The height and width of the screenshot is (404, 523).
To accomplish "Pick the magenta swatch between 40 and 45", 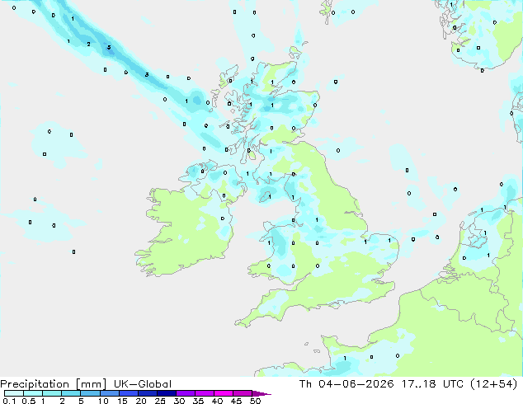I will click(224, 393).
